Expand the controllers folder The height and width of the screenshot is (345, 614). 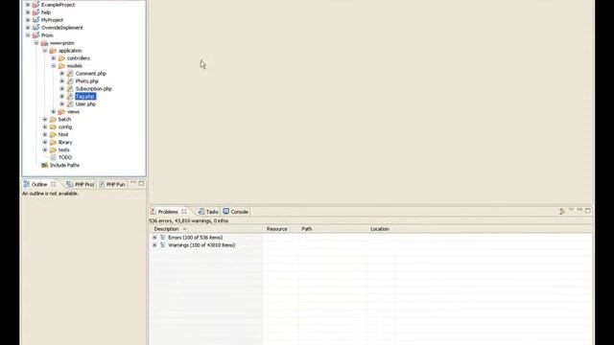click(x=54, y=58)
